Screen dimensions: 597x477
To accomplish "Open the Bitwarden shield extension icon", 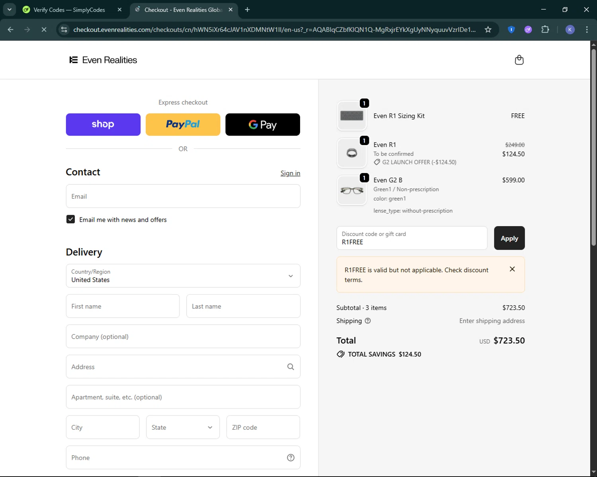I will [x=511, y=29].
